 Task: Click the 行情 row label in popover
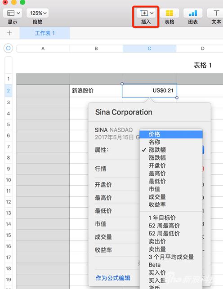coord(100,169)
